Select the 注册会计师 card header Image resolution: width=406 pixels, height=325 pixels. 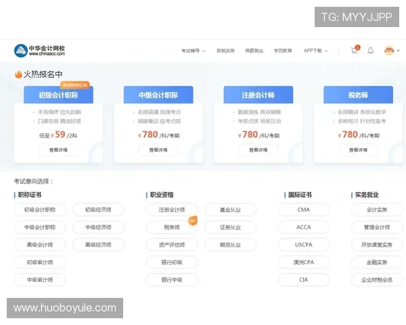pos(258,95)
